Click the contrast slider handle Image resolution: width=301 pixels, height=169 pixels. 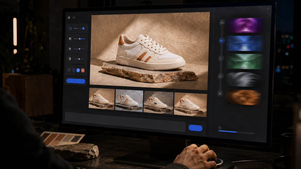[79, 59]
